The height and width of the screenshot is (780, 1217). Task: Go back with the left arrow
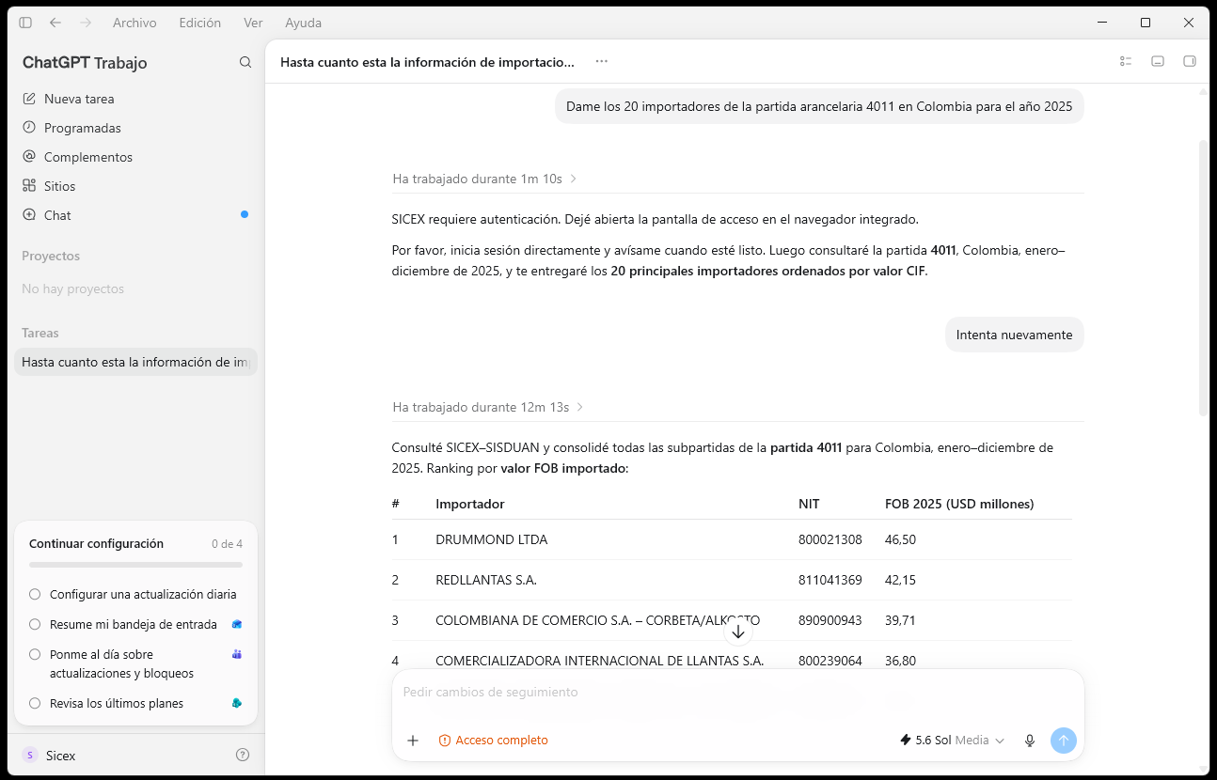tap(55, 23)
